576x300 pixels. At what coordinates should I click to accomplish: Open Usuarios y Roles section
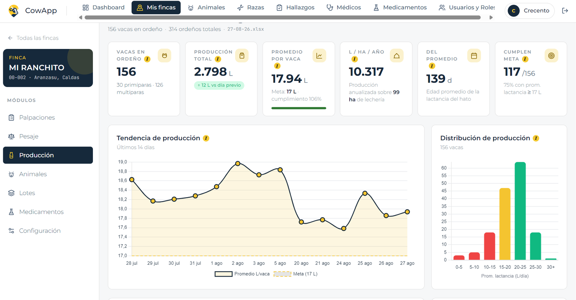tap(467, 8)
